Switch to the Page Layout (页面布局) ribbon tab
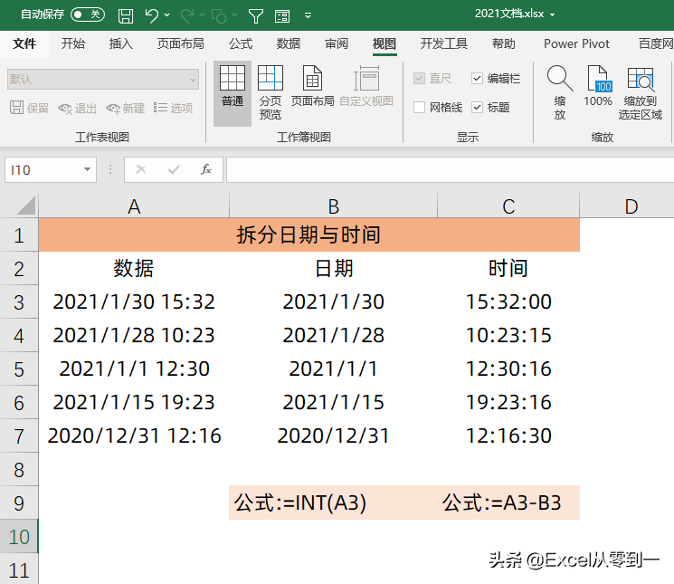The image size is (674, 584). 181,43
